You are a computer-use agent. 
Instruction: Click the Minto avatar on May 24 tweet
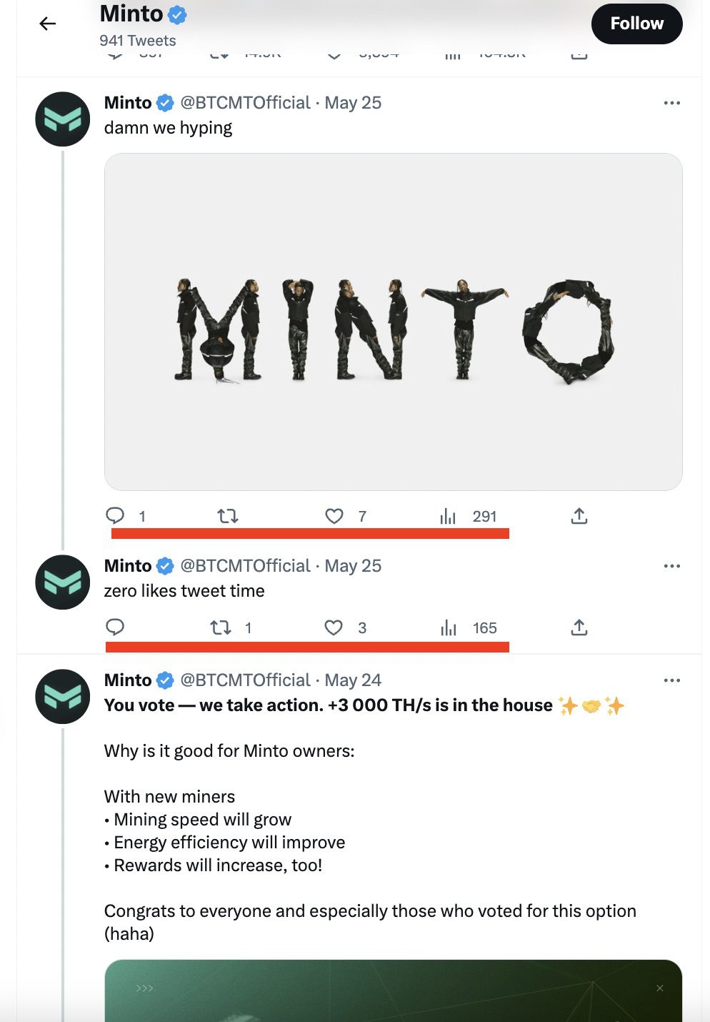pyautogui.click(x=63, y=696)
